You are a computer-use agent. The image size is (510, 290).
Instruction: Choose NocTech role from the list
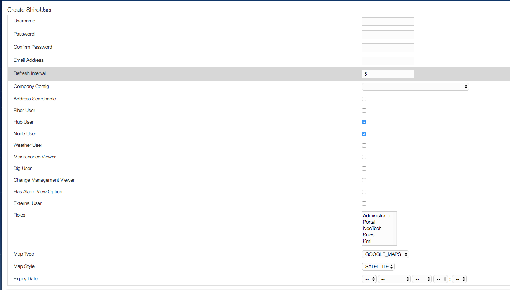tap(372, 229)
